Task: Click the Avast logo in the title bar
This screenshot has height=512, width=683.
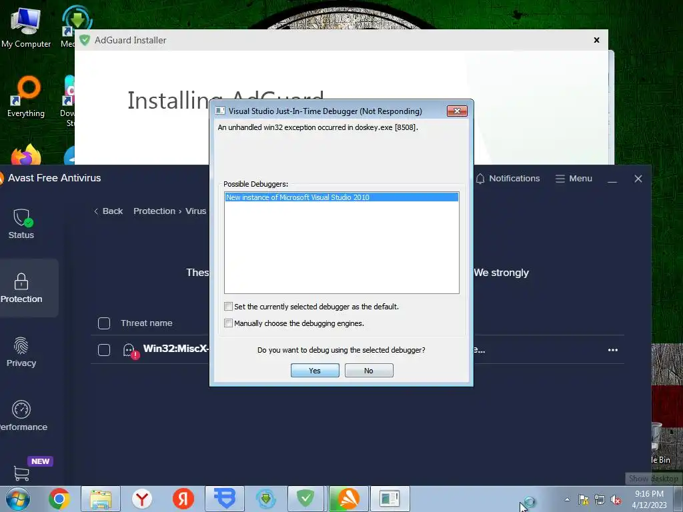Action: (x=2, y=178)
